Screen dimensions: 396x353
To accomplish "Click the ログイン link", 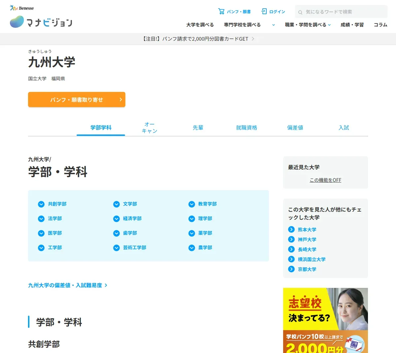I will [x=273, y=12].
